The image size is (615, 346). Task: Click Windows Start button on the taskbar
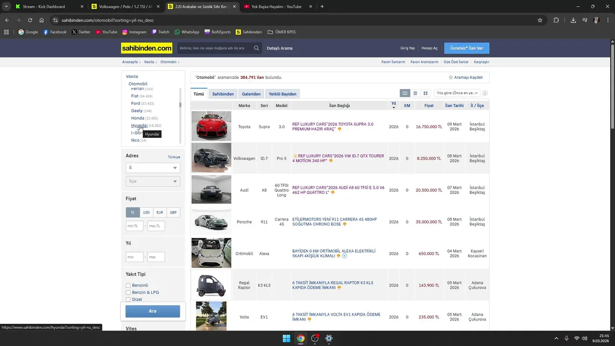point(286,338)
